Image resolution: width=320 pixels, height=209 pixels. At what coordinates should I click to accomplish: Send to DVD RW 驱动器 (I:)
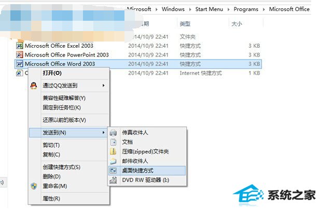(x=147, y=180)
